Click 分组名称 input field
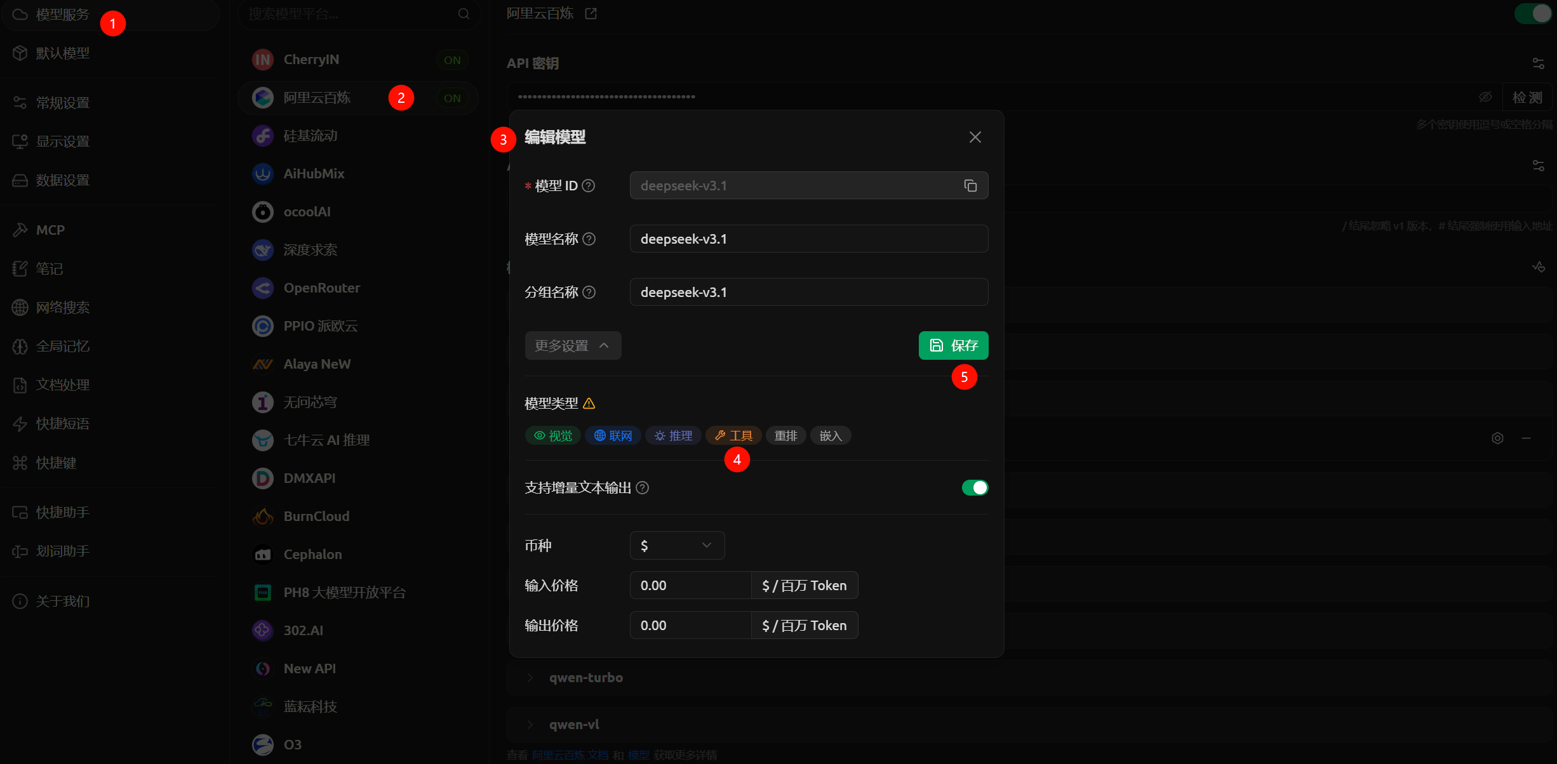The height and width of the screenshot is (764, 1557). (809, 292)
